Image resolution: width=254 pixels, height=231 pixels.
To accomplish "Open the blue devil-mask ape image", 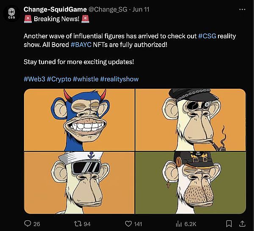I will click(79, 120).
